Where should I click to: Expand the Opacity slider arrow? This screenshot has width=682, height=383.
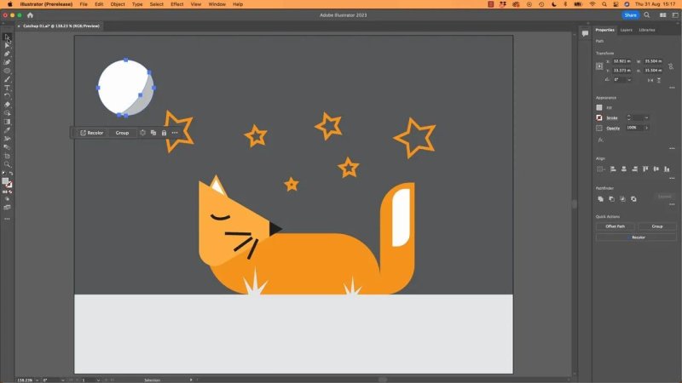point(646,128)
